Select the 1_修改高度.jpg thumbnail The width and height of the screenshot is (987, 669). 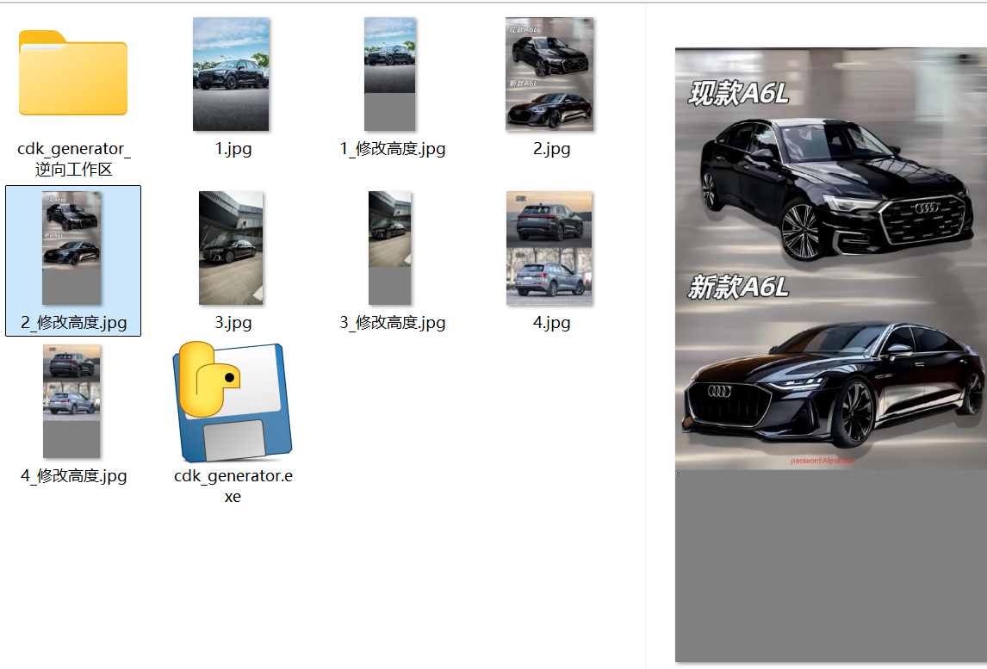pyautogui.click(x=389, y=74)
